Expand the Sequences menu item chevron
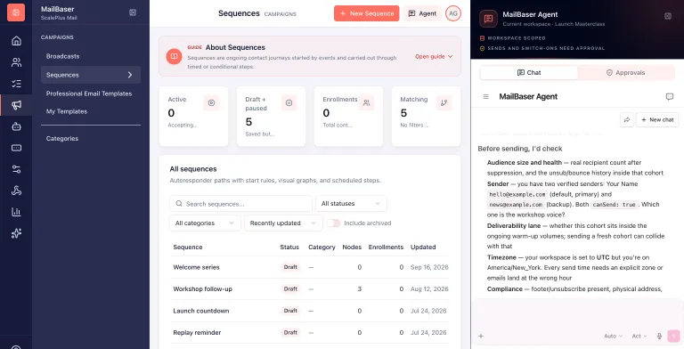This screenshot has width=684, height=349. (130, 75)
